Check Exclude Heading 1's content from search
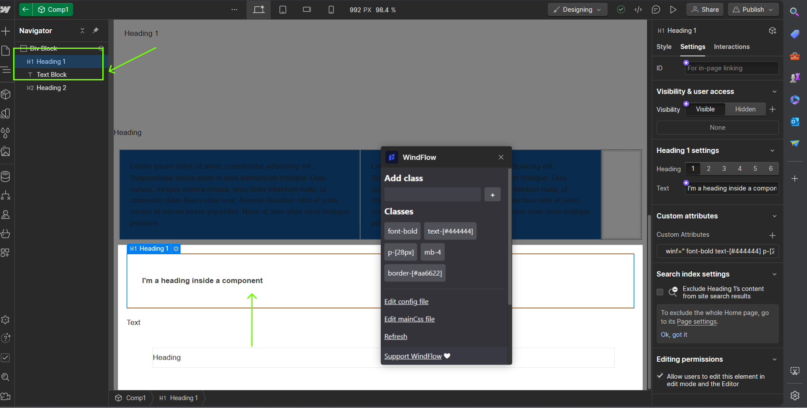 tap(660, 292)
